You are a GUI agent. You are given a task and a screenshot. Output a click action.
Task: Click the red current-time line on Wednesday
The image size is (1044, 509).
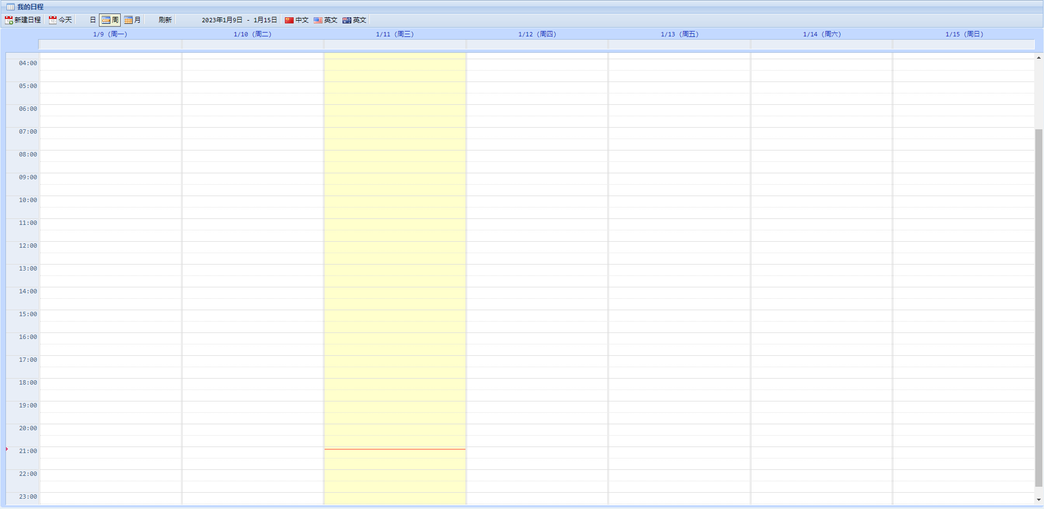[x=395, y=449]
